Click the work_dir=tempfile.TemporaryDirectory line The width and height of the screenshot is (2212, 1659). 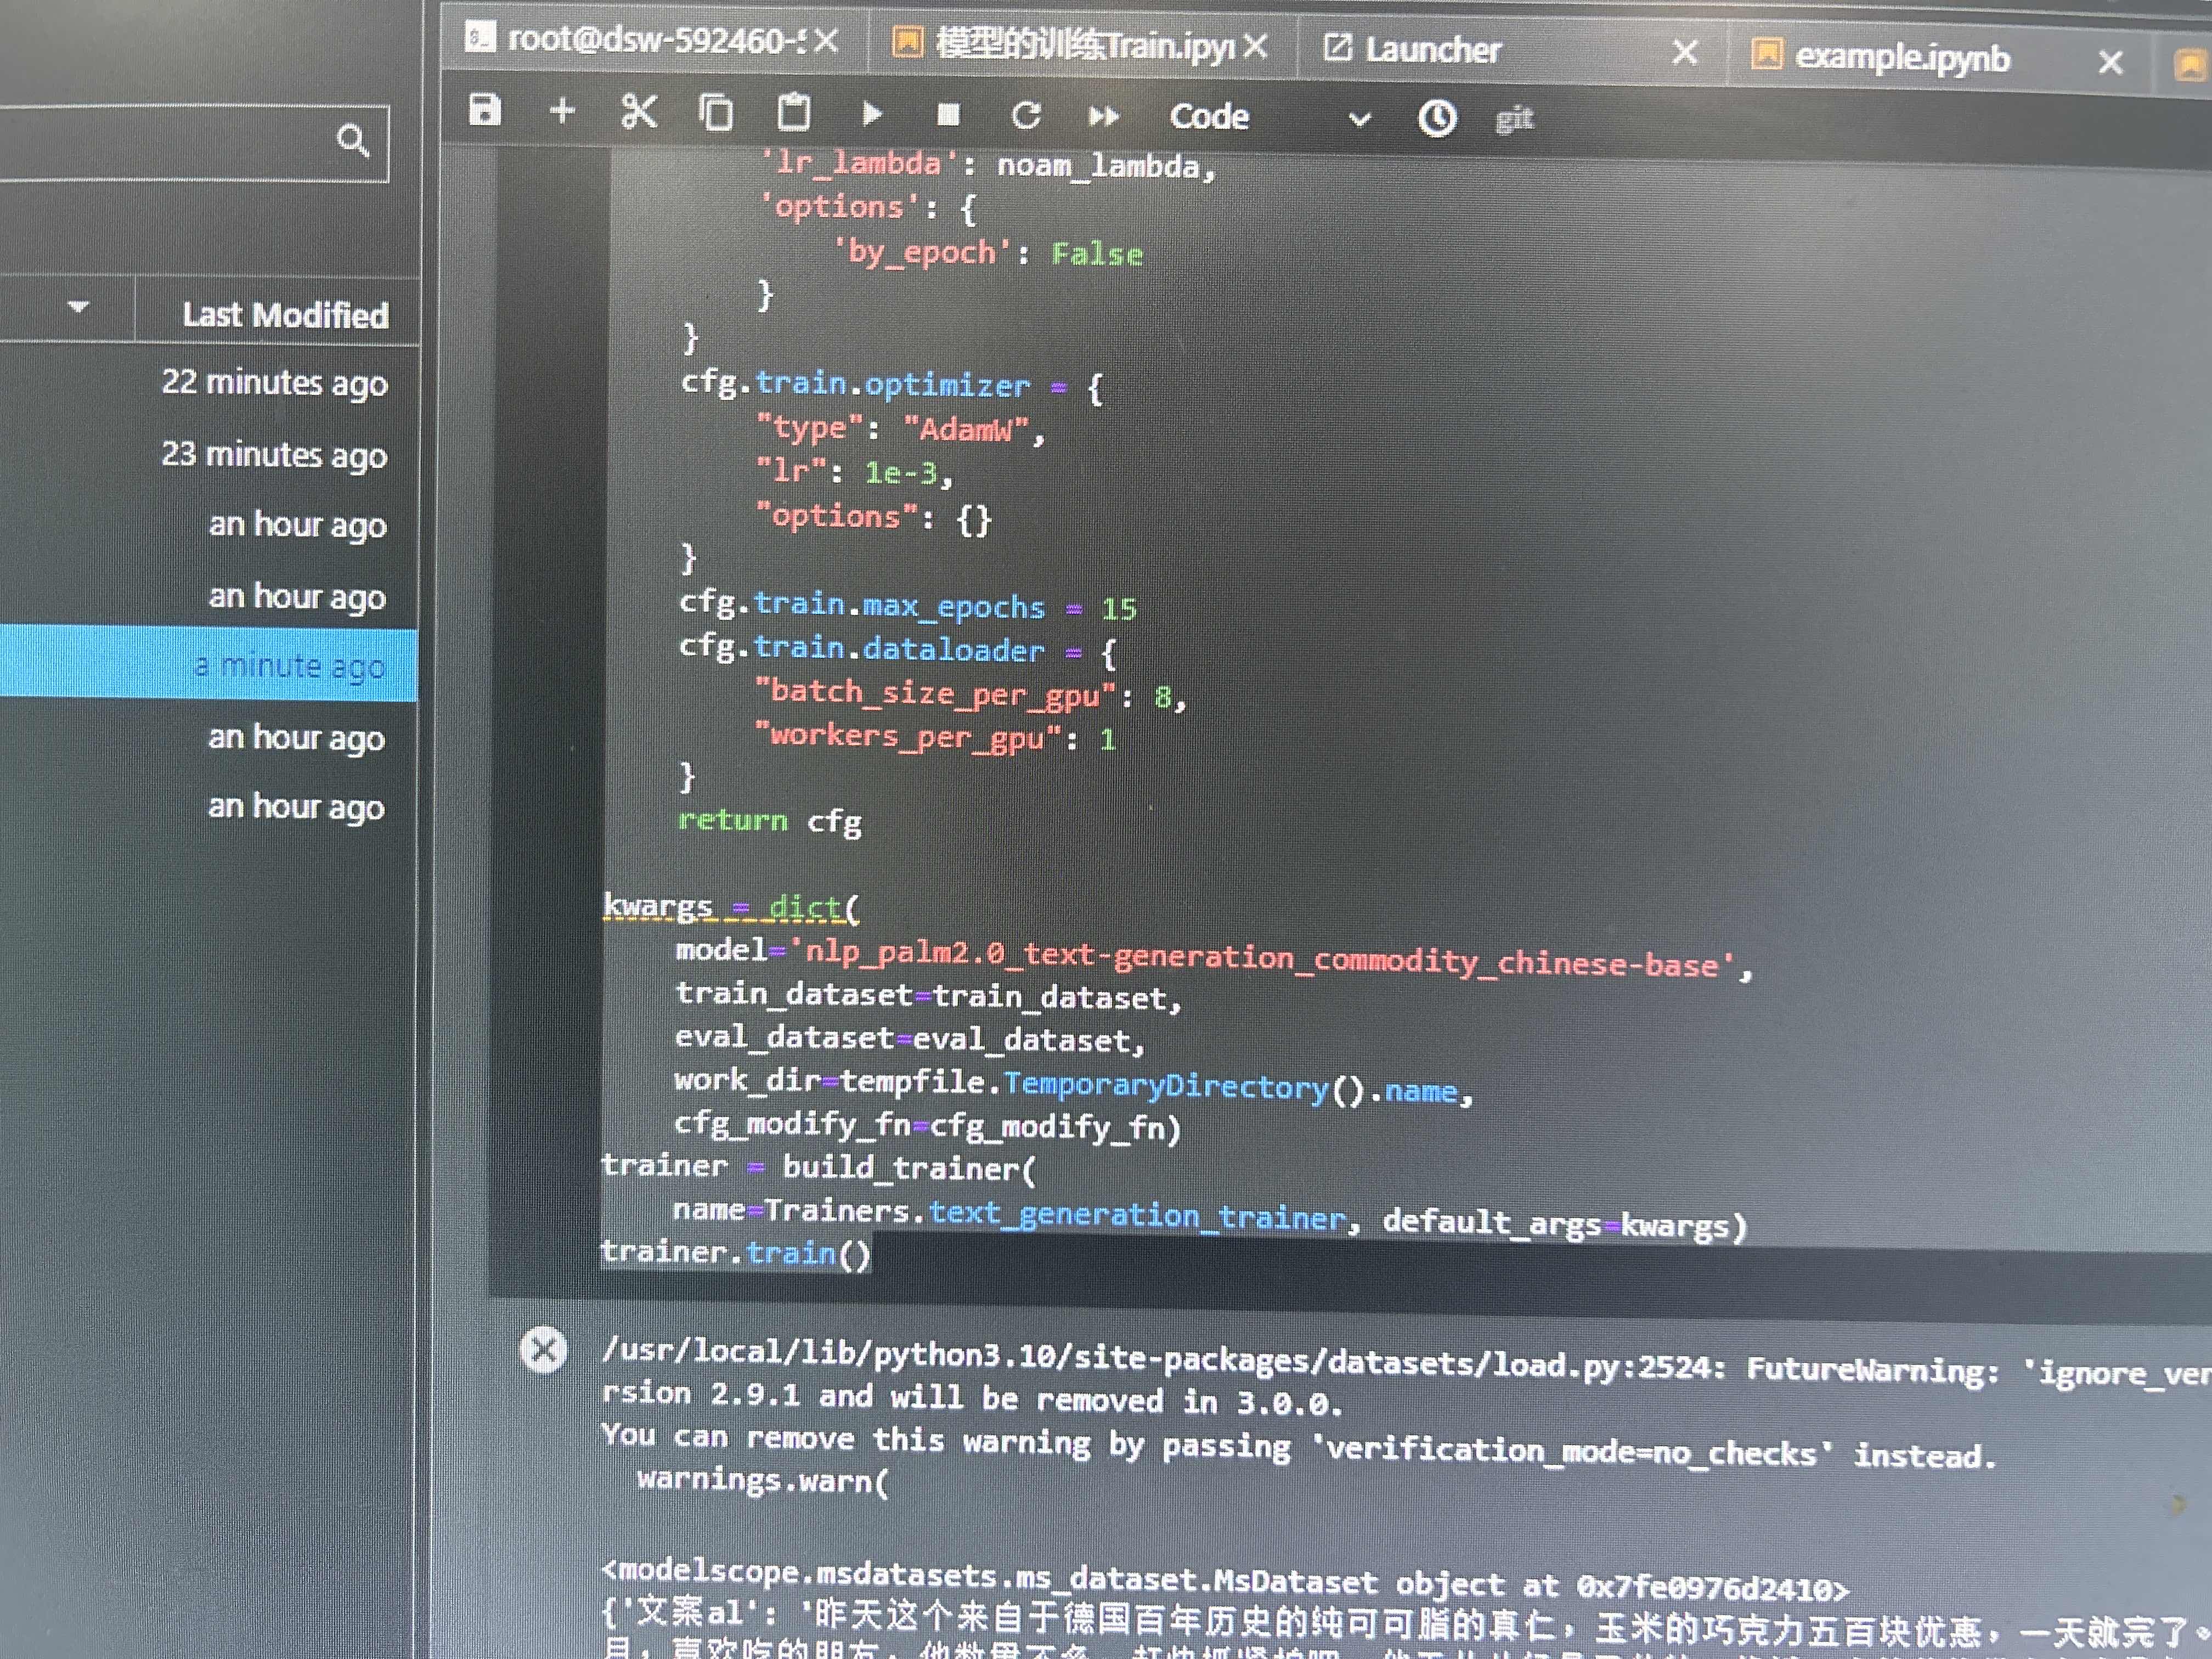[1073, 1085]
